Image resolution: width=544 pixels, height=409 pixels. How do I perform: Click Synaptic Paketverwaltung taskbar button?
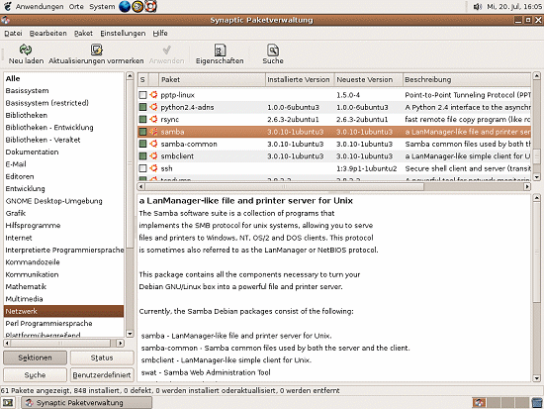coord(87,403)
